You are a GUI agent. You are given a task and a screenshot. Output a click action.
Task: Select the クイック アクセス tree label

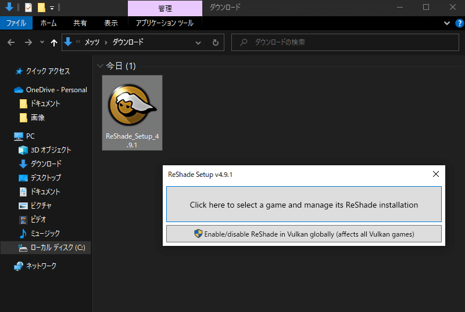(x=48, y=71)
